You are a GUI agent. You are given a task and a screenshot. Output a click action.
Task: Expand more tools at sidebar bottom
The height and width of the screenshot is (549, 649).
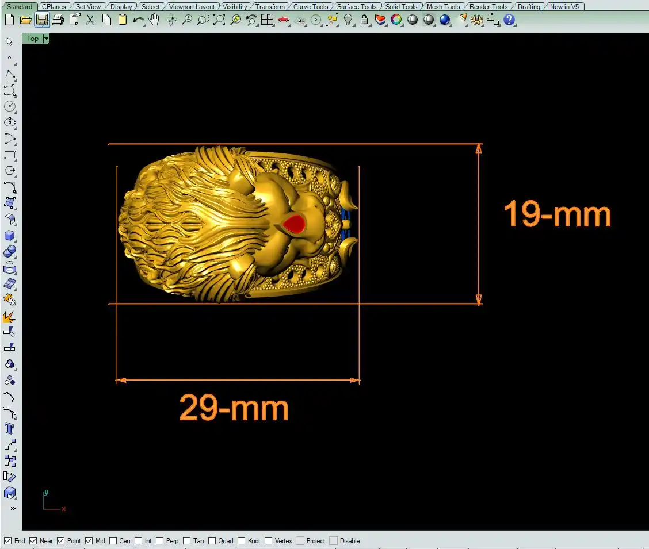(x=13, y=509)
